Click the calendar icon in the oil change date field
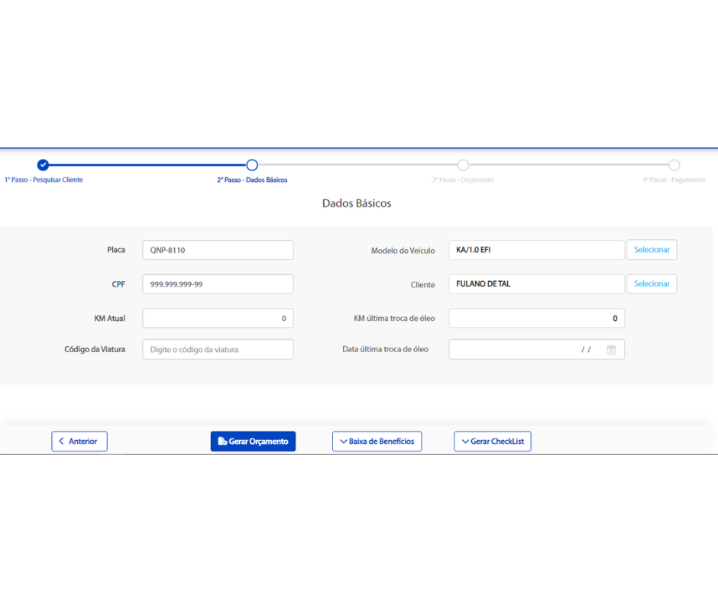The image size is (718, 602). 611,350
